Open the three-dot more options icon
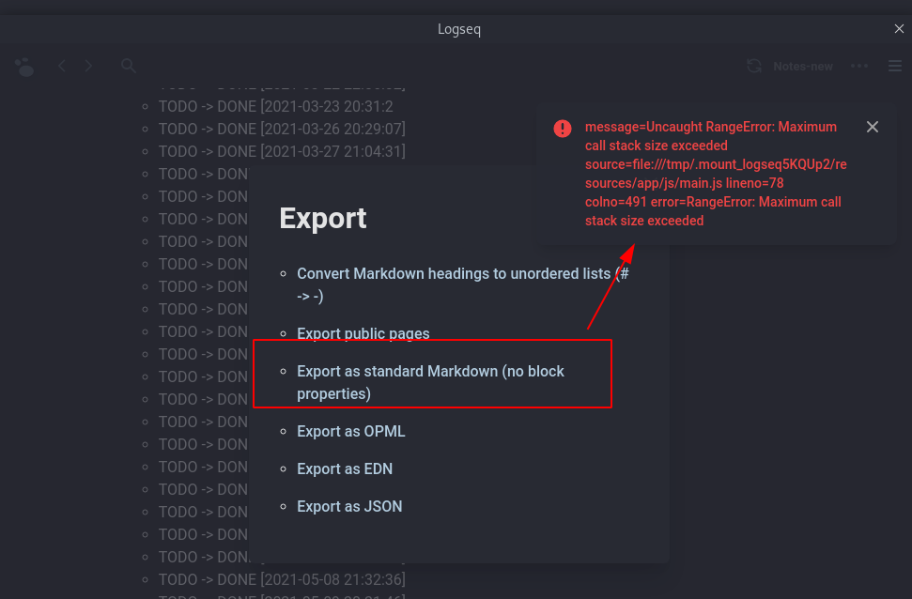 (x=858, y=66)
